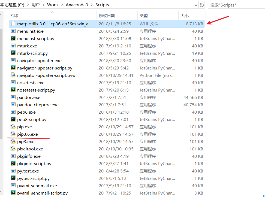
Task: Click the mturk.exe file icon
Action: [x=13, y=46]
